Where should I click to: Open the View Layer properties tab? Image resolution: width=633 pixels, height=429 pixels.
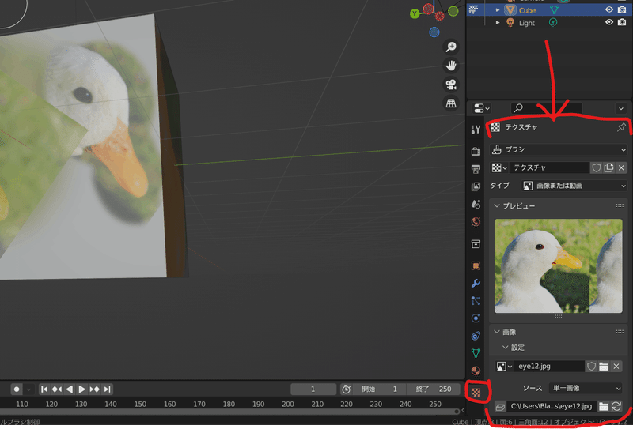[x=476, y=186]
